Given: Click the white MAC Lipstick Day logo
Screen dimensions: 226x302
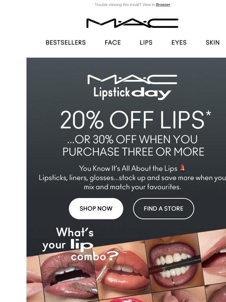Looking at the screenshot, I should 132,87.
